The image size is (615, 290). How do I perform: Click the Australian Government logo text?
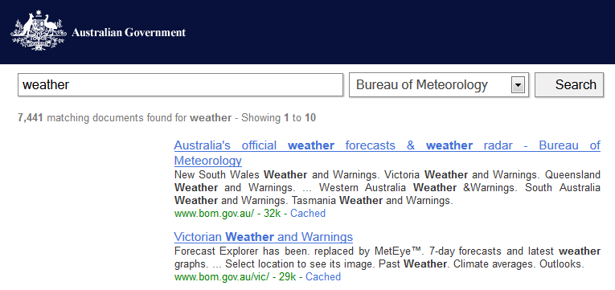pos(129,32)
